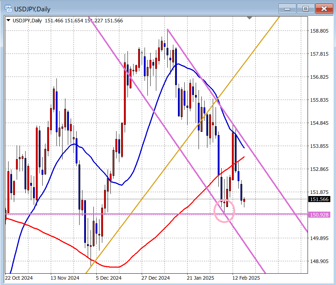Minimize the USDJPY chart window
The height and width of the screenshot is (285, 336).
click(287, 9)
